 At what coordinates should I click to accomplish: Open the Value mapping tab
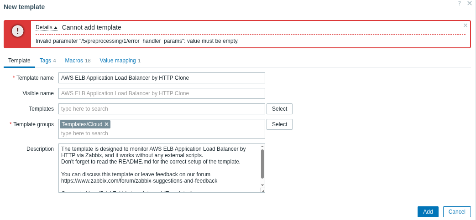(120, 60)
